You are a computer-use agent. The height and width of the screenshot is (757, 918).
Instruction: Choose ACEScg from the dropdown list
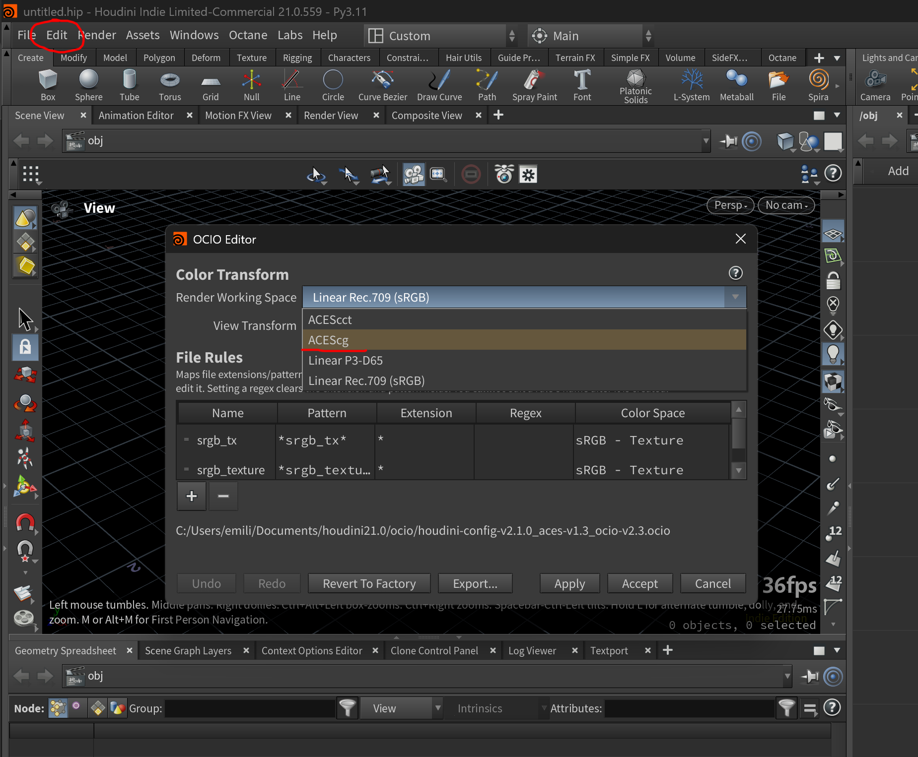(x=328, y=340)
